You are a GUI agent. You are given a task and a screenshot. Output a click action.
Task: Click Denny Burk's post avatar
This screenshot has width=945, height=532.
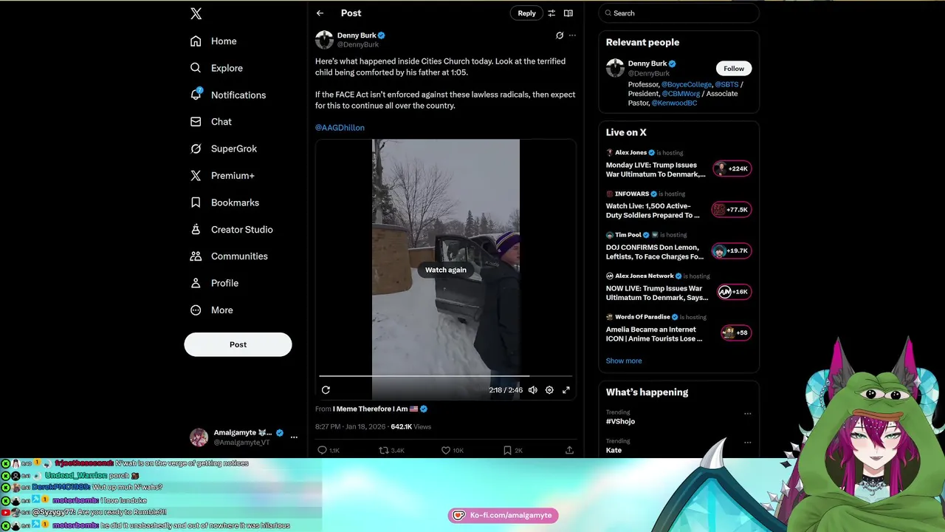[324, 39]
